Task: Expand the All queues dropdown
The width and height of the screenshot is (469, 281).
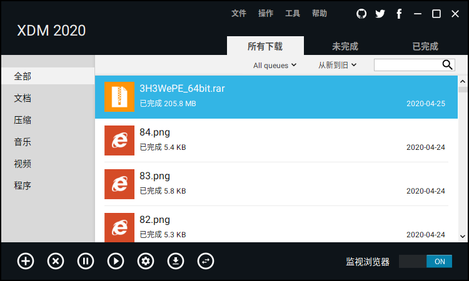Action: click(275, 65)
